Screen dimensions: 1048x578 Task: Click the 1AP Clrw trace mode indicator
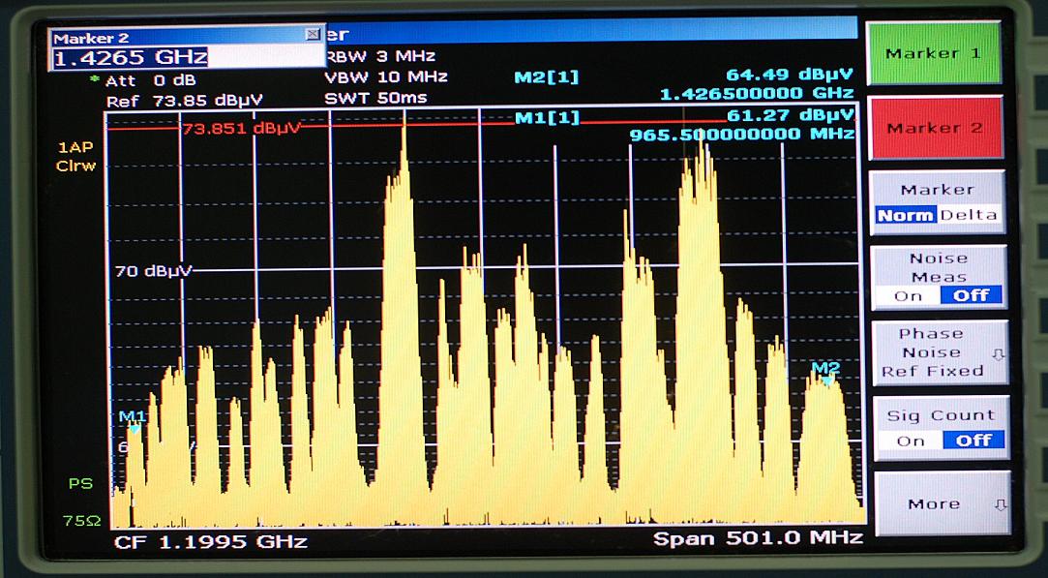(75, 157)
